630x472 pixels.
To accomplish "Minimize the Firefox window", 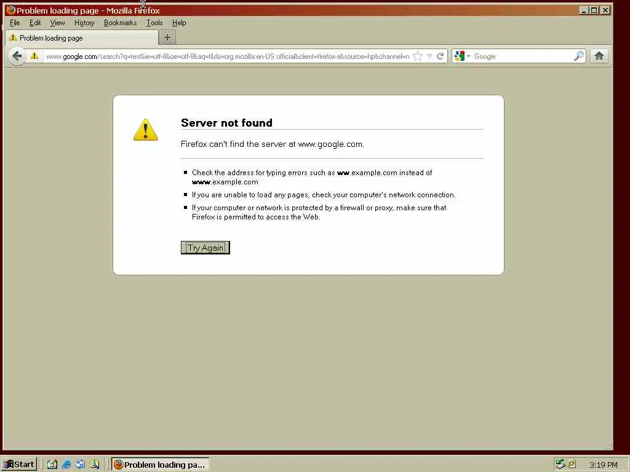I will [584, 10].
